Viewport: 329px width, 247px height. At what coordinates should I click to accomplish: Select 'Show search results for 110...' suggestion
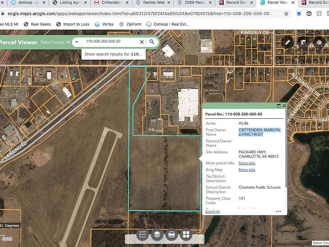[x=113, y=54]
